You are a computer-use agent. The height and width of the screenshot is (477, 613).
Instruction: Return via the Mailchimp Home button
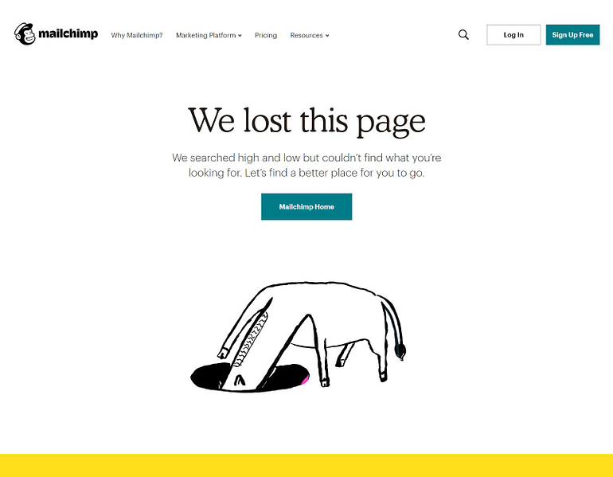306,207
